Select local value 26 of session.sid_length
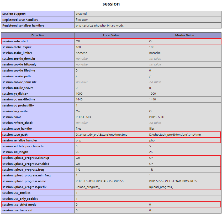Screen dimensions: 222x214 (77, 152)
